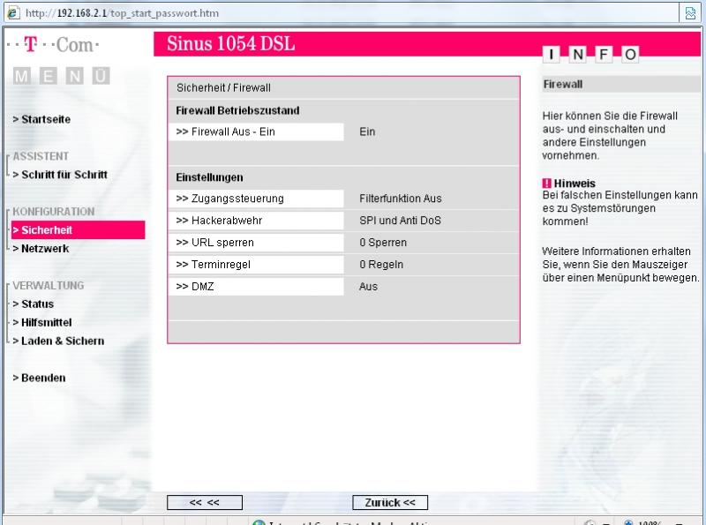Click the T-Com logo
This screenshot has height=525, width=706.
(x=53, y=45)
